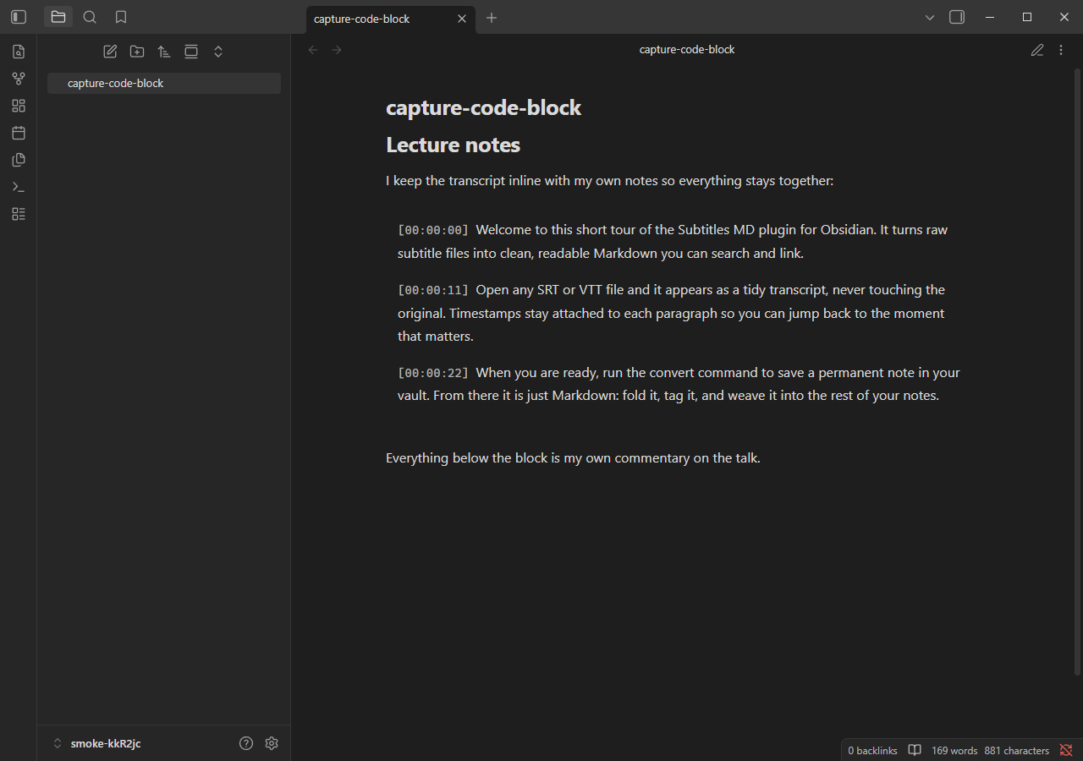The image size is (1083, 761).
Task: Click the Lecture notes heading
Action: 454,145
